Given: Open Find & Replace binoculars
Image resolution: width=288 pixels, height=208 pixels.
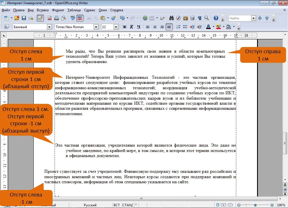Looking at the screenshot, I should tap(172, 18).
